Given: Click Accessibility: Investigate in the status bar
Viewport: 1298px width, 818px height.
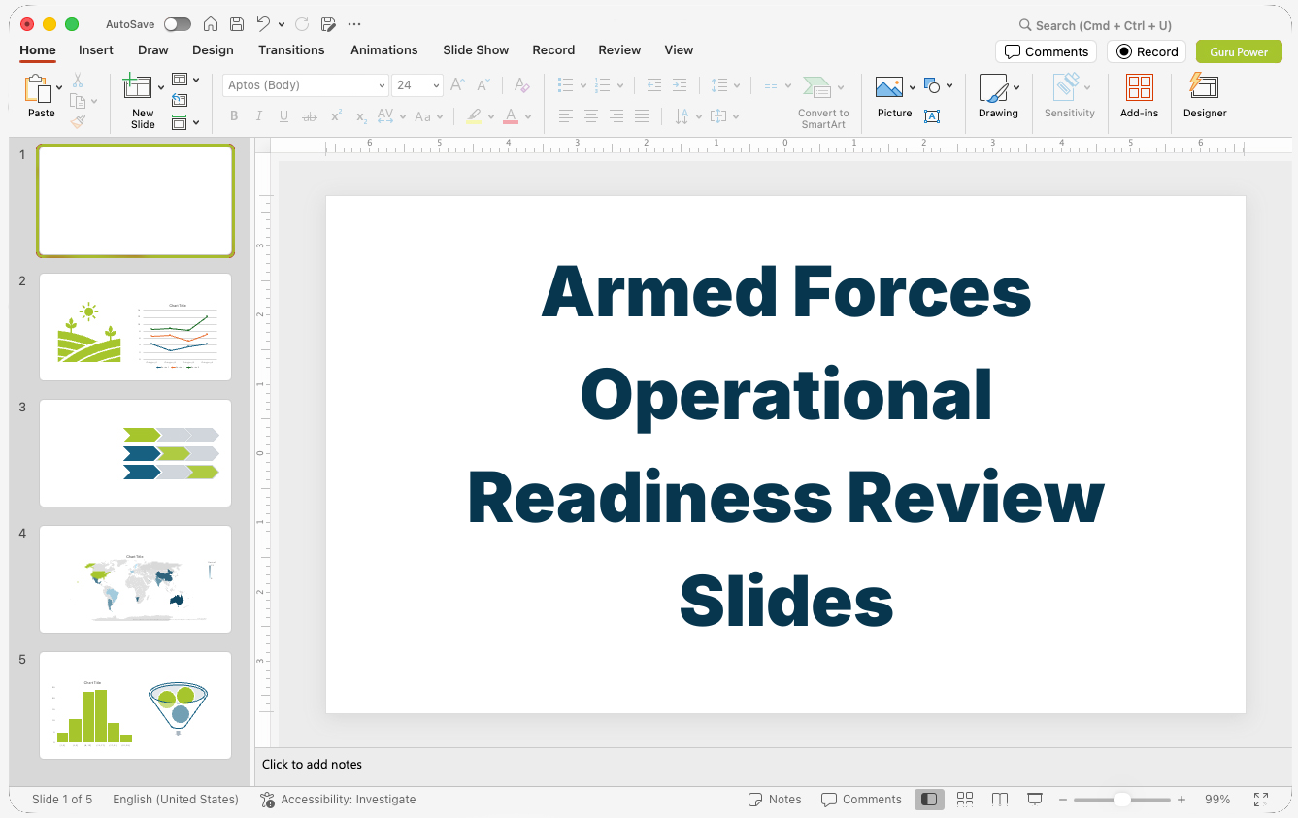Looking at the screenshot, I should coord(338,800).
